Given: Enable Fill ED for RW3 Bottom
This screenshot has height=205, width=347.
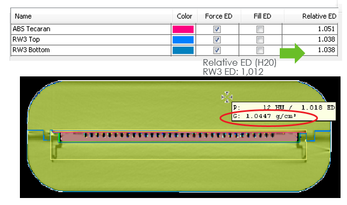Looking at the screenshot, I should pyautogui.click(x=260, y=50).
